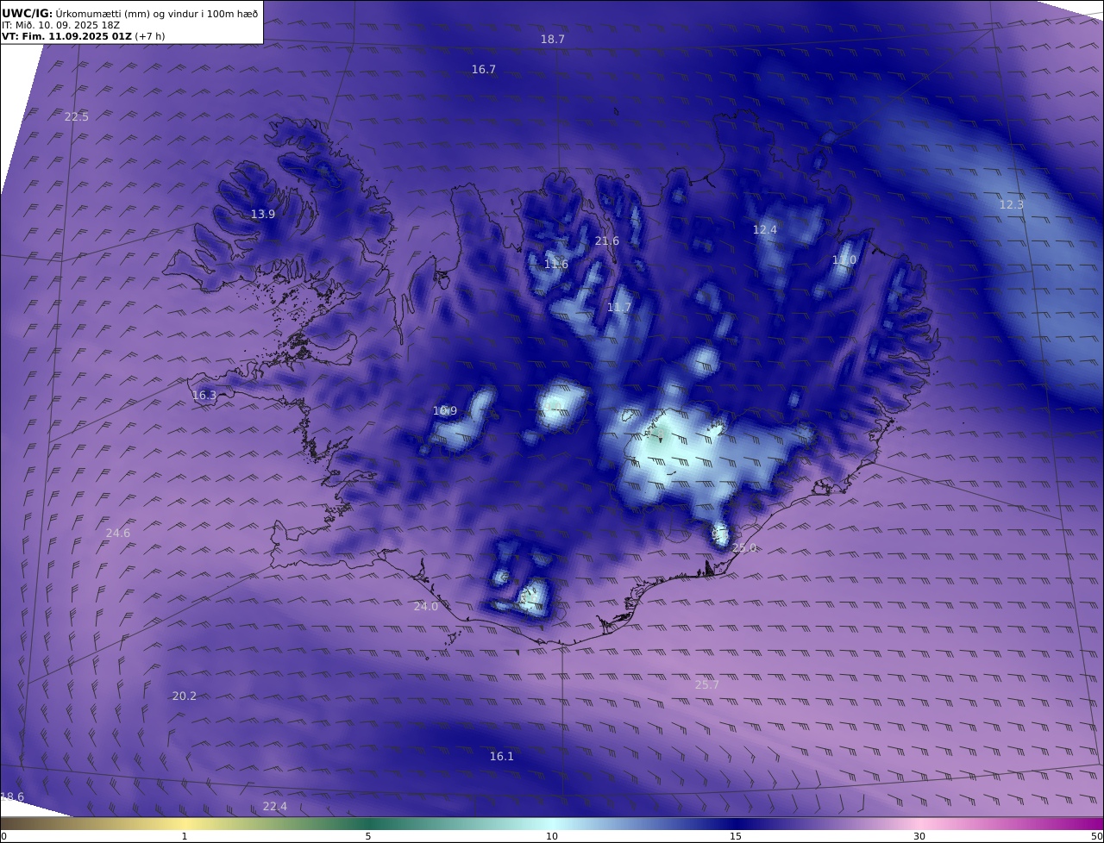Click the colorbar tick label 10
Screen dimensions: 1104x843
coord(552,836)
